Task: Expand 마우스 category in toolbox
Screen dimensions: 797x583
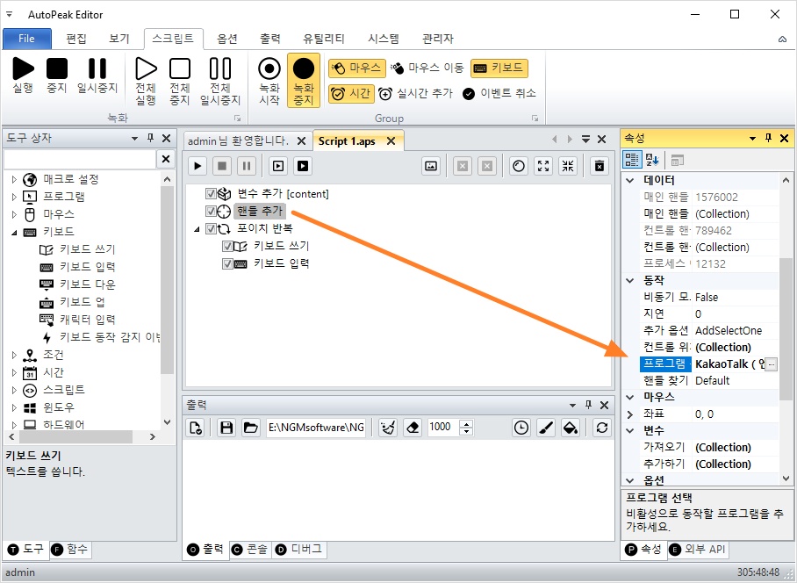Action: [14, 214]
